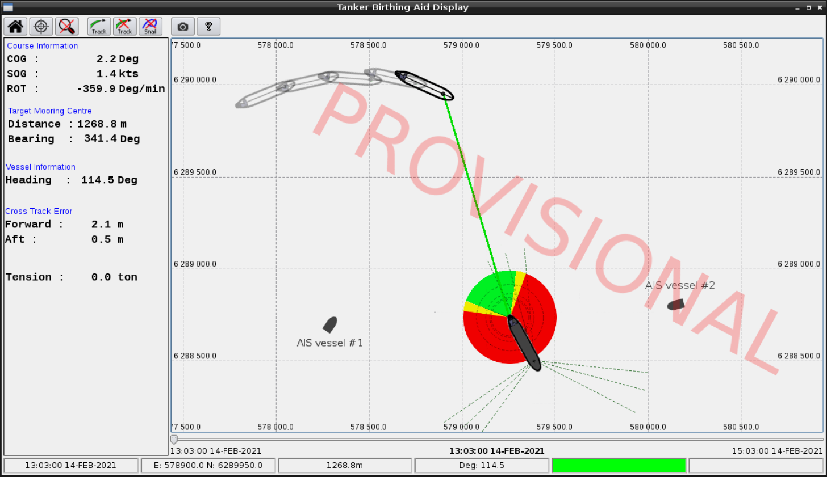
Task: Select AIS vessel #1 on the chart
Action: click(330, 324)
